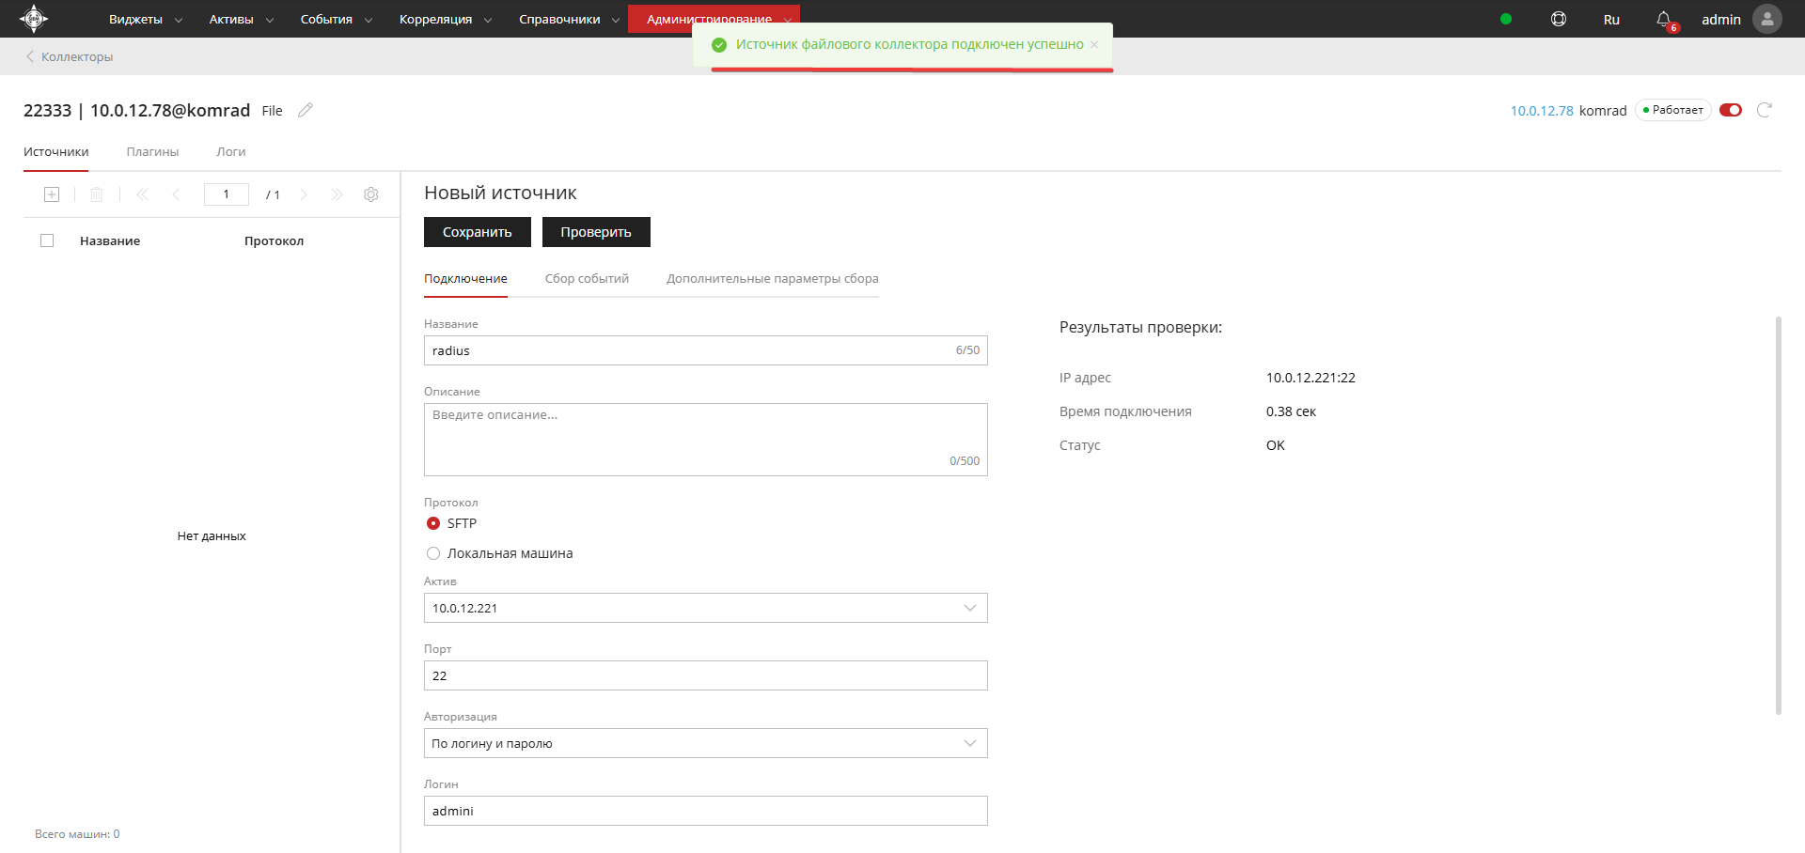Image resolution: width=1805 pixels, height=853 pixels.
Task: Select Локальная машина radio button
Action: [x=433, y=553]
